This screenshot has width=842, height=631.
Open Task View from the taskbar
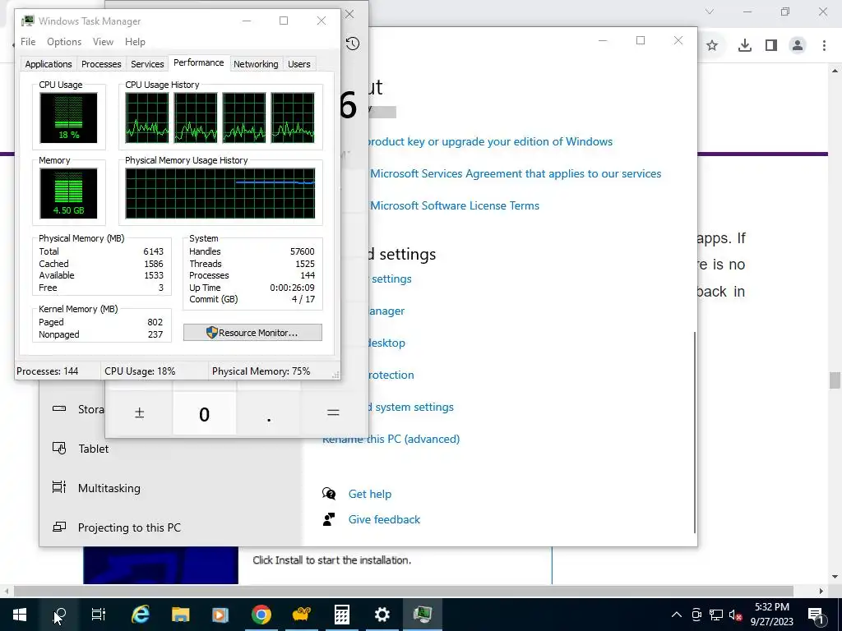pyautogui.click(x=99, y=615)
